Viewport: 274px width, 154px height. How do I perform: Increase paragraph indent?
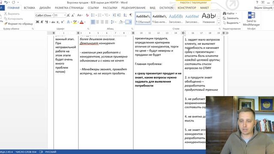119,15
